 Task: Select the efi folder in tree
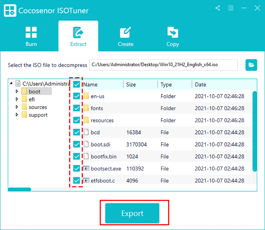click(x=32, y=99)
